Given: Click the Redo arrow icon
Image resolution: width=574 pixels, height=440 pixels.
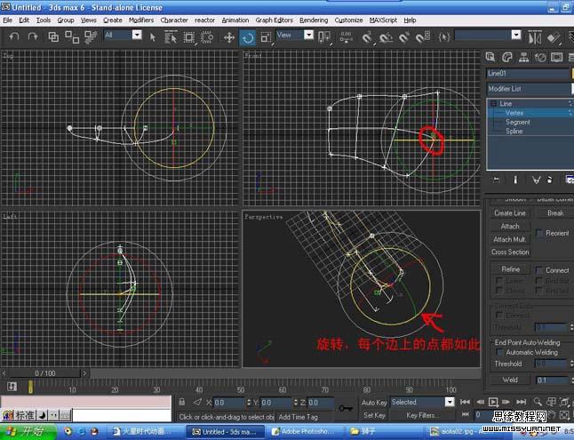Looking at the screenshot, I should tap(33, 36).
